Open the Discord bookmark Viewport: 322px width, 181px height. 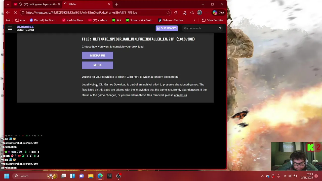43,20
